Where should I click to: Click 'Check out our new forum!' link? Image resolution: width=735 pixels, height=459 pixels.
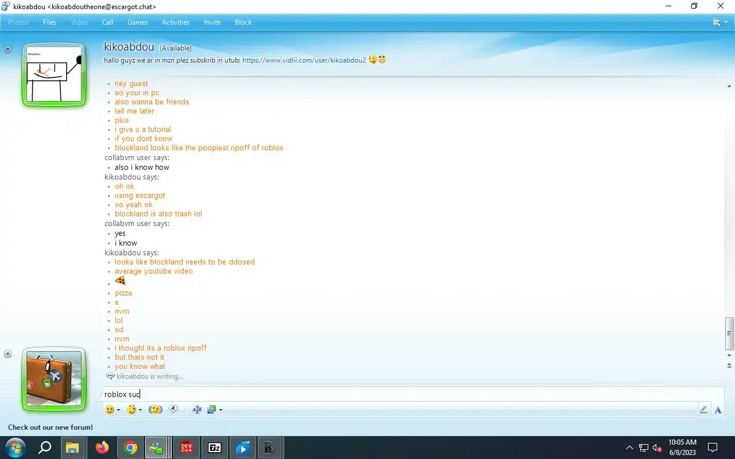[51, 427]
